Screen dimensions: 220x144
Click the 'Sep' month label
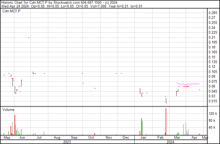(74, 137)
